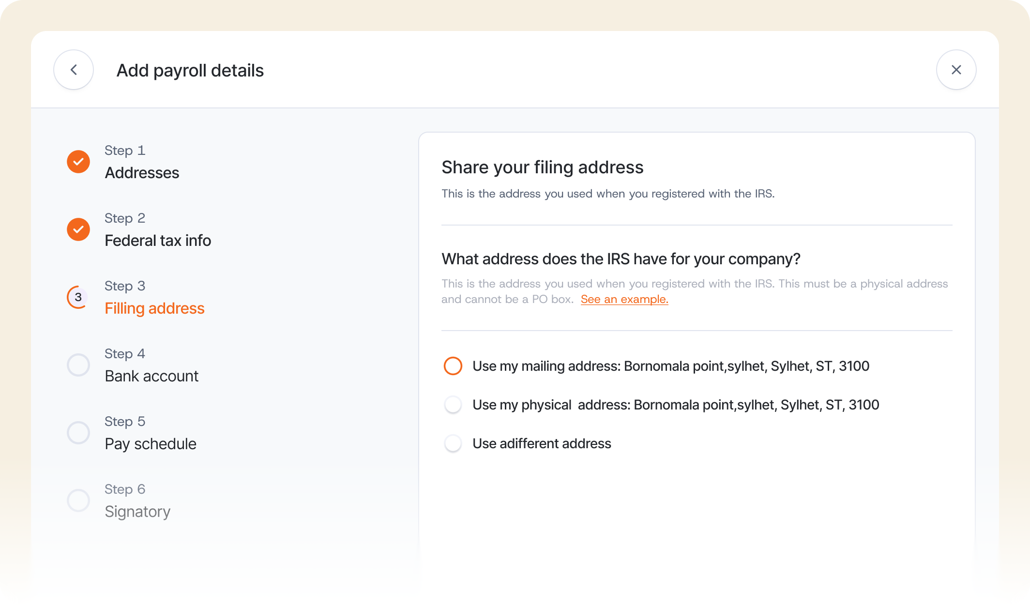Click Step 5 empty circle indicator
This screenshot has width=1030, height=606.
(x=78, y=433)
